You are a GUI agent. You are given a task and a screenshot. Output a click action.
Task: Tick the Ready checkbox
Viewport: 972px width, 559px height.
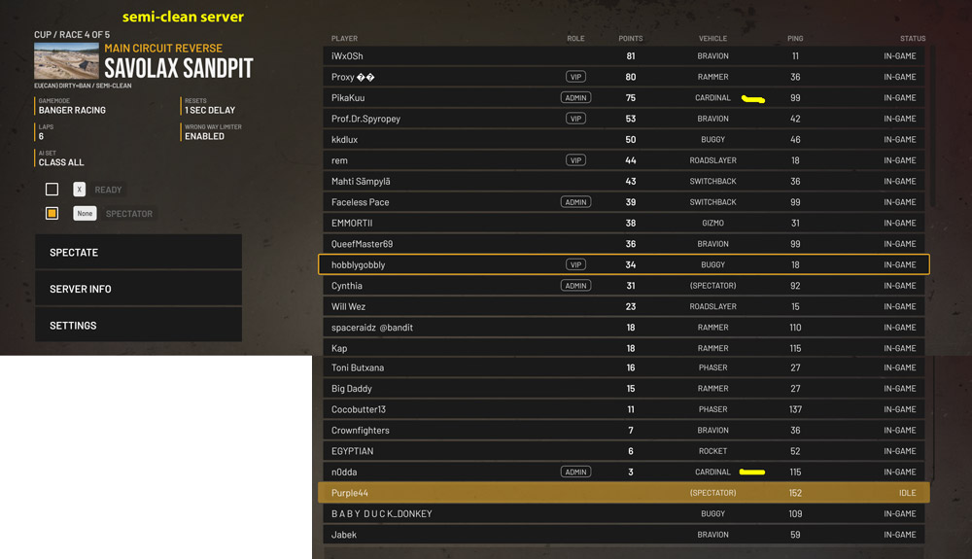click(52, 190)
